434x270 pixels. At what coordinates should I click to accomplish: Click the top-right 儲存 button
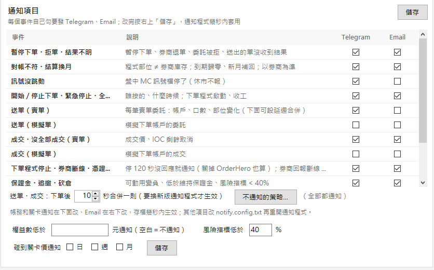click(x=412, y=12)
